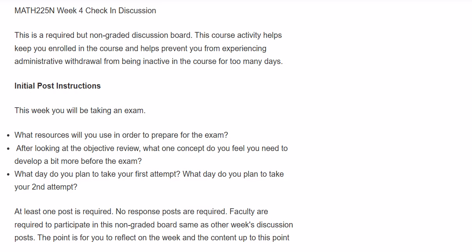
Task: Click the word Faculty in the last paragraph
Action: (x=242, y=211)
